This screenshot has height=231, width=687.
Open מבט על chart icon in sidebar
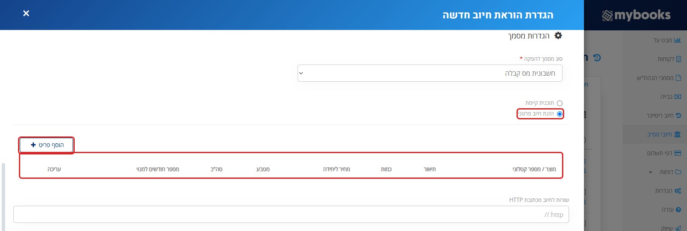(678, 40)
